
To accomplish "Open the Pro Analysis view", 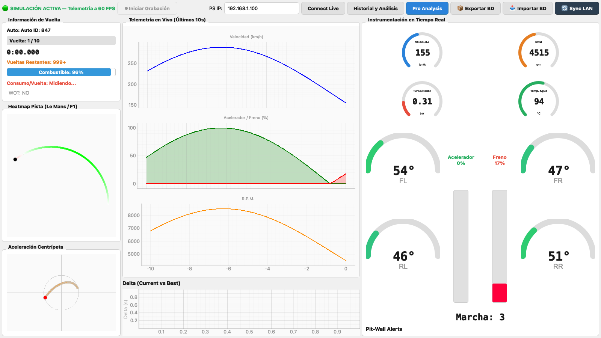I will 427,8.
